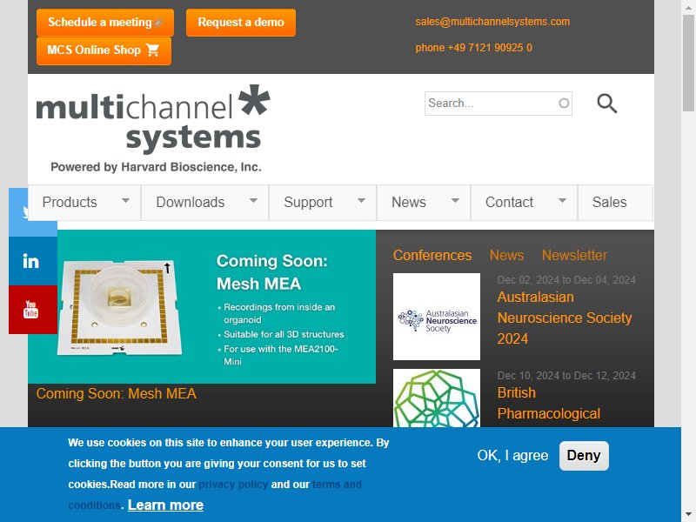Open the Products menu item

(x=84, y=203)
